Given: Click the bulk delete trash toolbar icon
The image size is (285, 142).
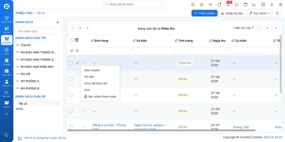Looking at the screenshot, I should click(x=80, y=28).
